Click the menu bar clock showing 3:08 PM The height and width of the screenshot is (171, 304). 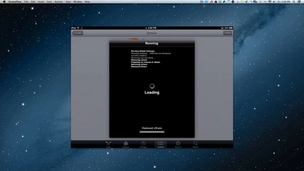[x=284, y=1]
